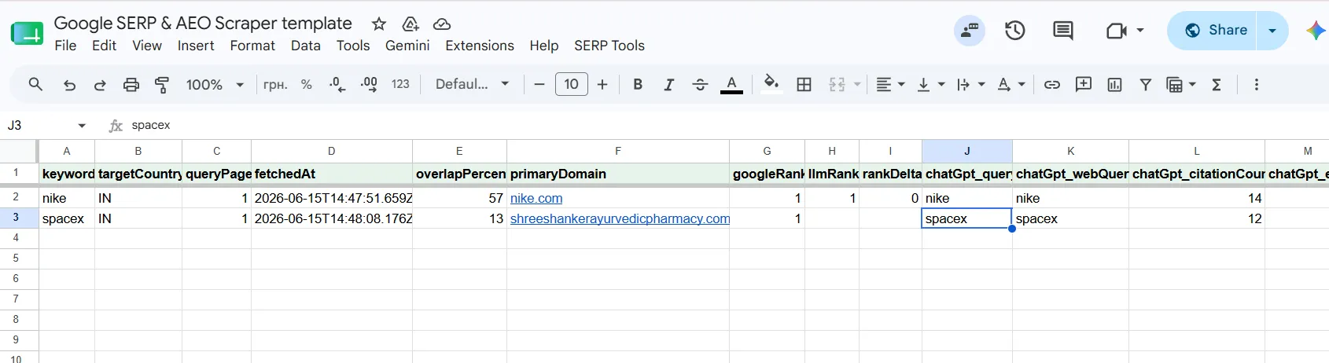Open the File menu
This screenshot has width=1329, height=363.
click(x=65, y=46)
